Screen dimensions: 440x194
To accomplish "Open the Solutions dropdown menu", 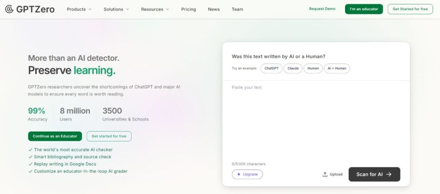I will point(116,9).
